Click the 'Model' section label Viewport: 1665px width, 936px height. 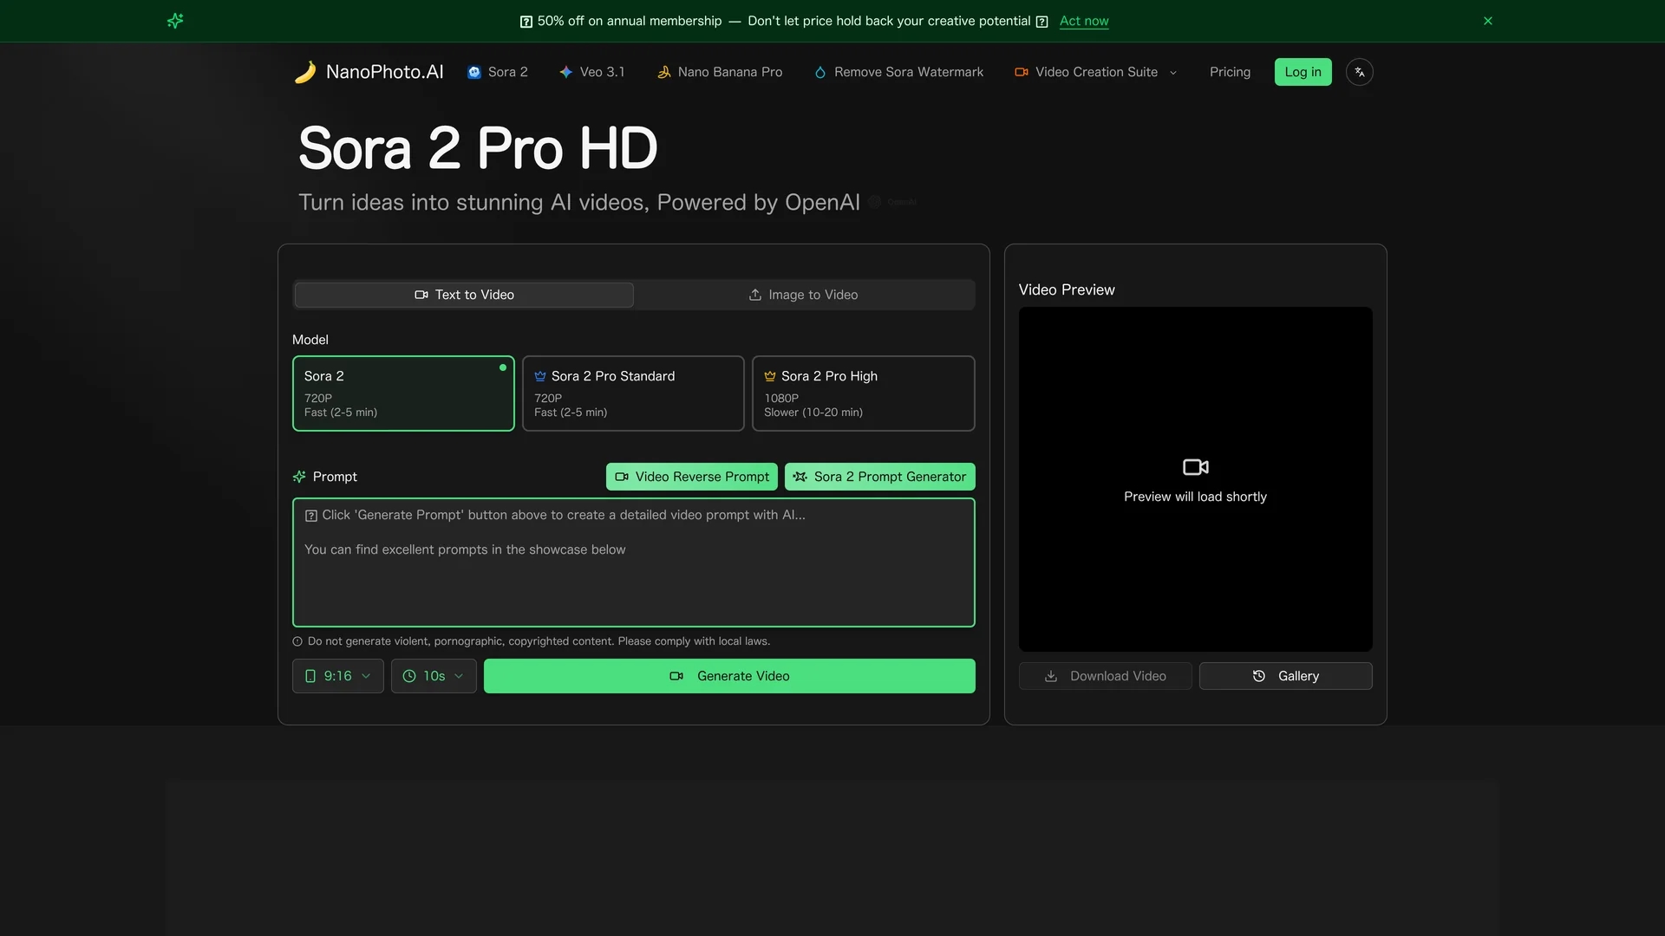[310, 340]
